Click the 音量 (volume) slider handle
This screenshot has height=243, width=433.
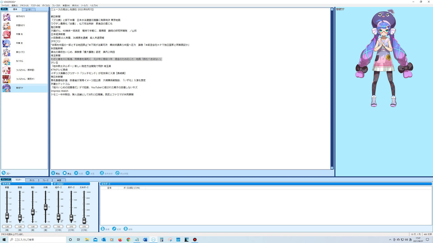pos(7,216)
